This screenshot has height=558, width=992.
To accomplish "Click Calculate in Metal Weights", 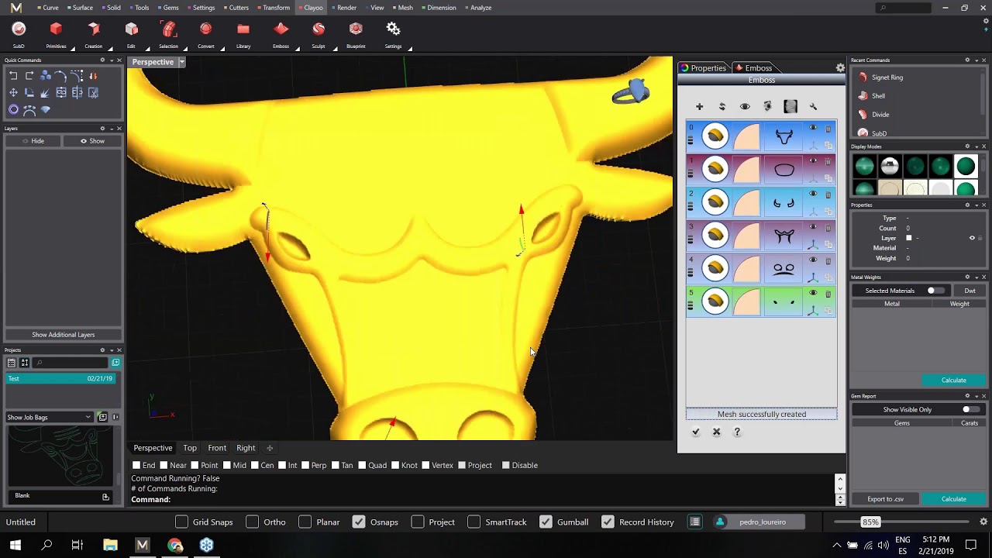I will (x=954, y=380).
